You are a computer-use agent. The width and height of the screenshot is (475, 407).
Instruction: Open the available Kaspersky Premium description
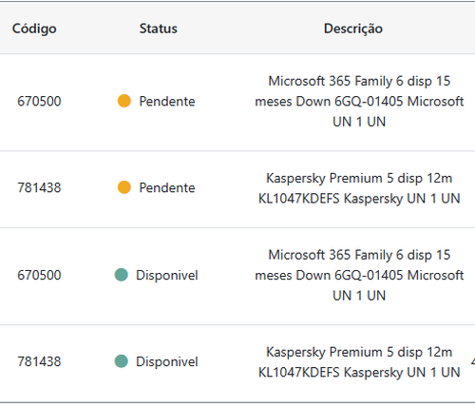tap(359, 362)
